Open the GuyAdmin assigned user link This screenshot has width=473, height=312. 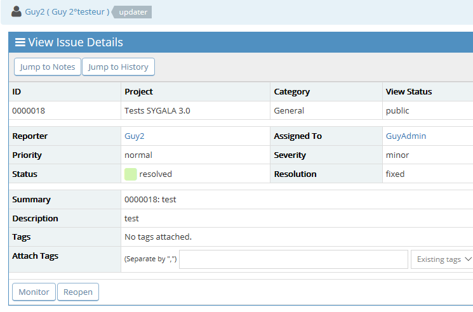406,136
